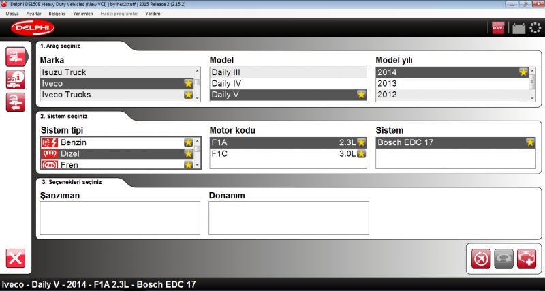Toggle favorite star for Bosch EDC 17
Viewport: 545px width, 291px height.
(x=530, y=142)
